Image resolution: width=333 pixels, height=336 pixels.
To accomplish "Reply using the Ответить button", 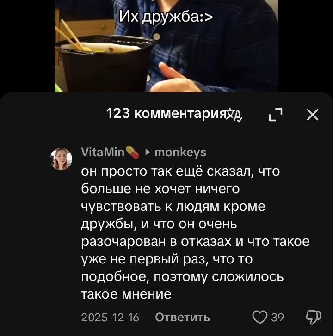I will coord(183,317).
